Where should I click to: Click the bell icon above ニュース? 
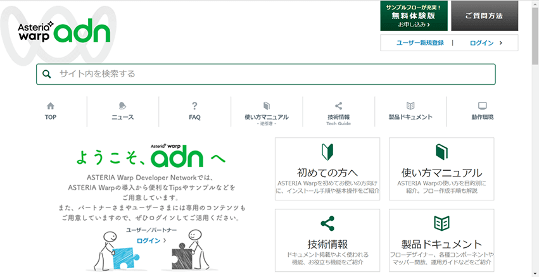[122, 106]
